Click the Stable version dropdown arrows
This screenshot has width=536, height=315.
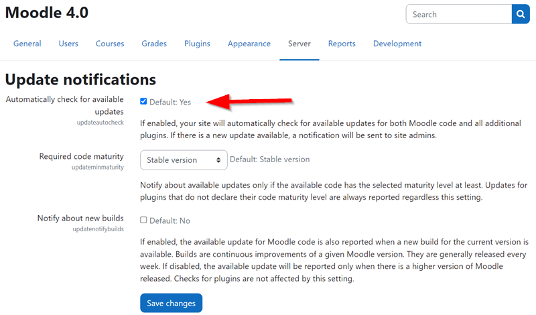tap(218, 160)
